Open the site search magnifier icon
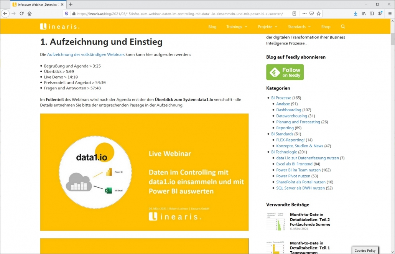 [343, 27]
